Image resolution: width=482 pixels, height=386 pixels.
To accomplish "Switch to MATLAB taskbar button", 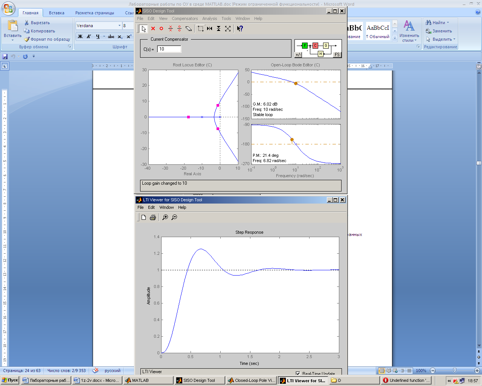I will (x=148, y=380).
